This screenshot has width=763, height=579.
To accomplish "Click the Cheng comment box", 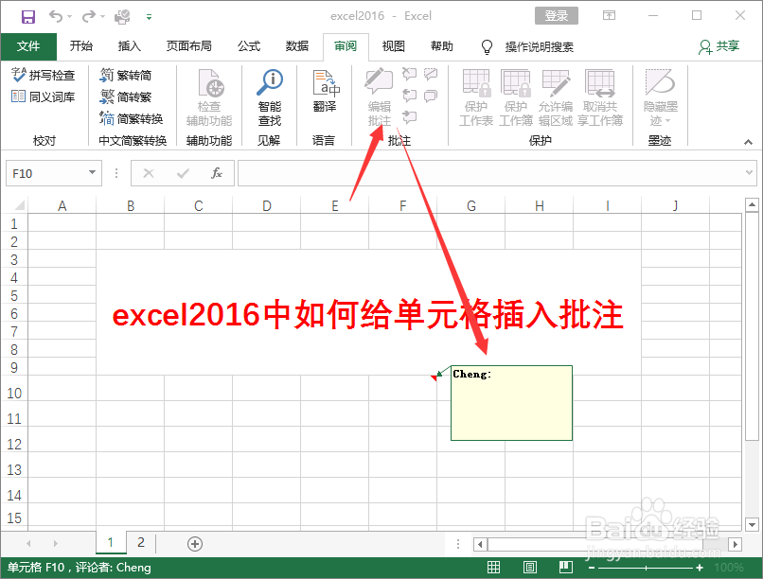I will pos(511,403).
